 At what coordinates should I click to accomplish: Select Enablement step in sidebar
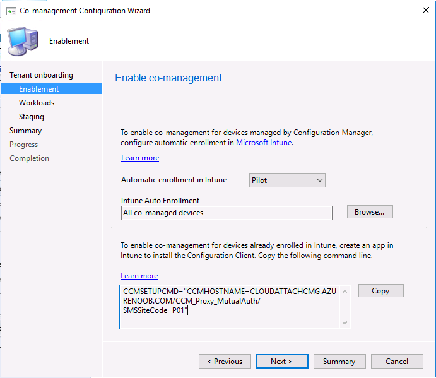[x=52, y=89]
